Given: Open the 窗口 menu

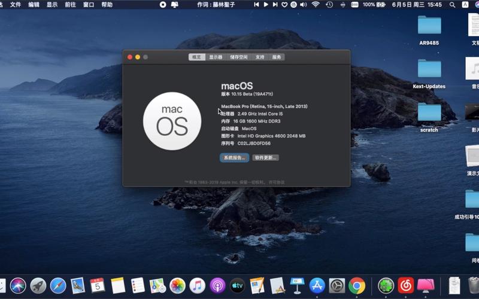Looking at the screenshot, I should 89,5.
